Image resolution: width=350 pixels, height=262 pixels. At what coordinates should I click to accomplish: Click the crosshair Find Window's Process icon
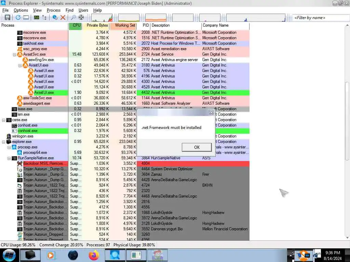point(81,17)
